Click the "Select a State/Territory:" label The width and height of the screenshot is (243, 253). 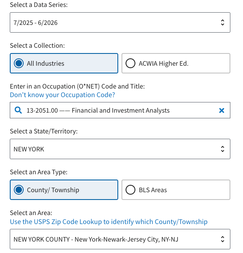pyautogui.click(x=44, y=131)
